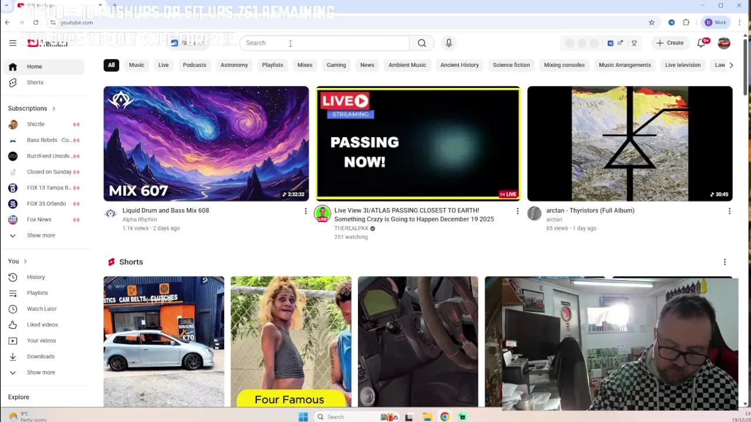751x422 pixels.
Task: Select the Astronomy filter chip
Action: (234, 65)
